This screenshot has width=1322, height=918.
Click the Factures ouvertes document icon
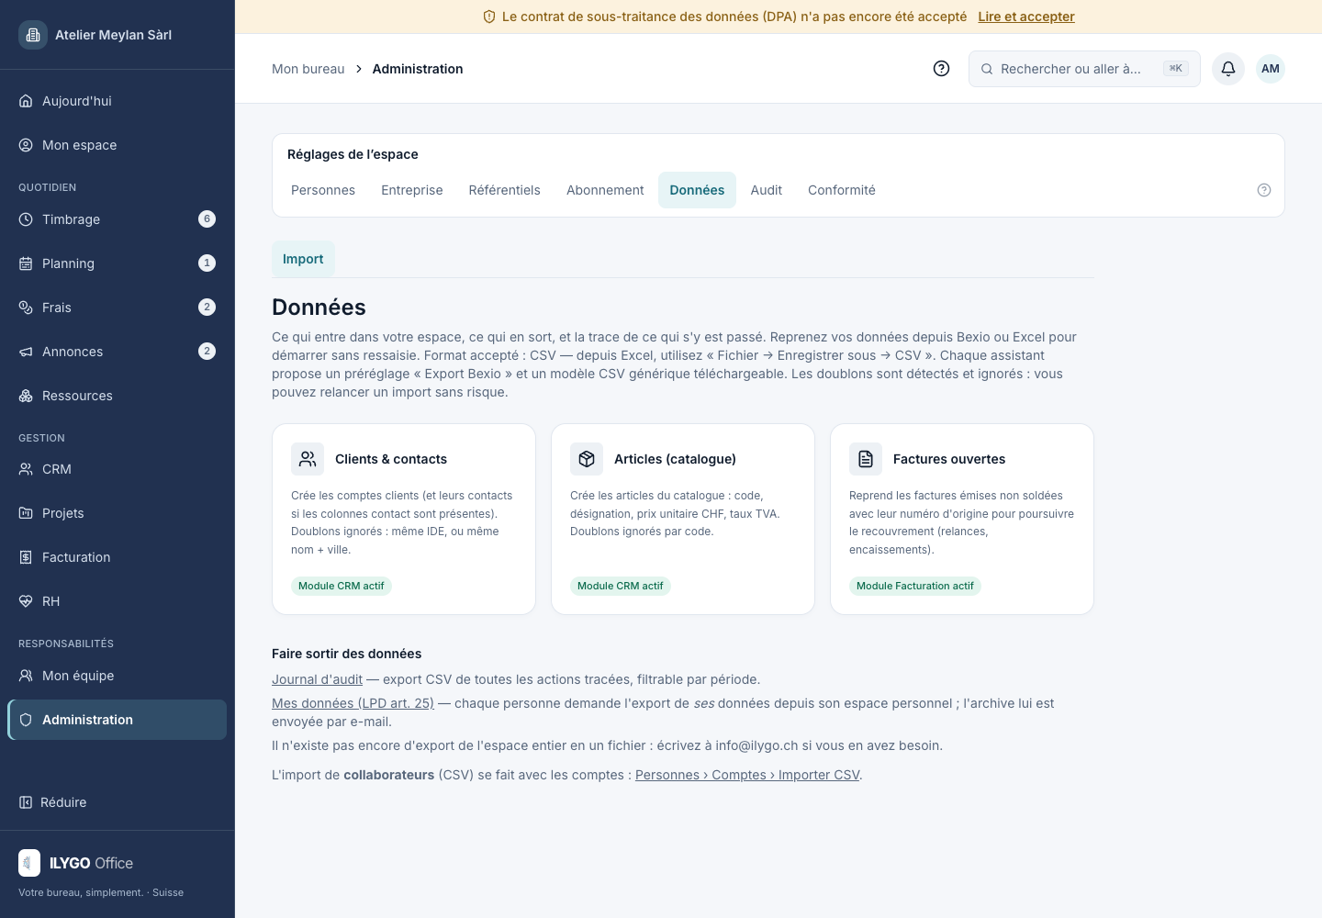(866, 459)
